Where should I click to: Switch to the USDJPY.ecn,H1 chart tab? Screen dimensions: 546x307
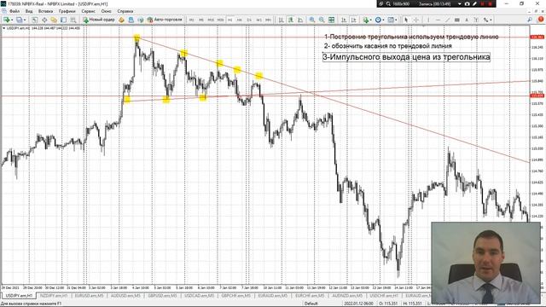(x=19, y=296)
